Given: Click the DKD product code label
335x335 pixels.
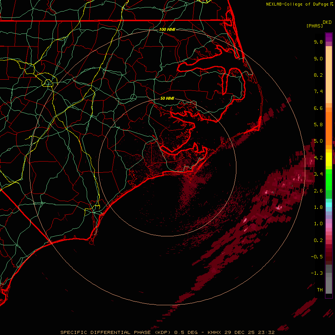Looking at the screenshot, I should (327, 22).
